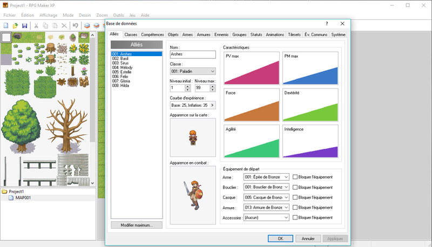Click the Copy icon in the toolbar
Image resolution: width=432 pixels, height=247 pixels.
tap(45, 25)
